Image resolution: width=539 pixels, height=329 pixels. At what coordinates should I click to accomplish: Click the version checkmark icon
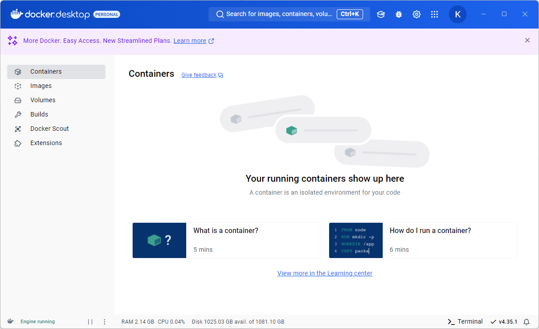coord(493,322)
